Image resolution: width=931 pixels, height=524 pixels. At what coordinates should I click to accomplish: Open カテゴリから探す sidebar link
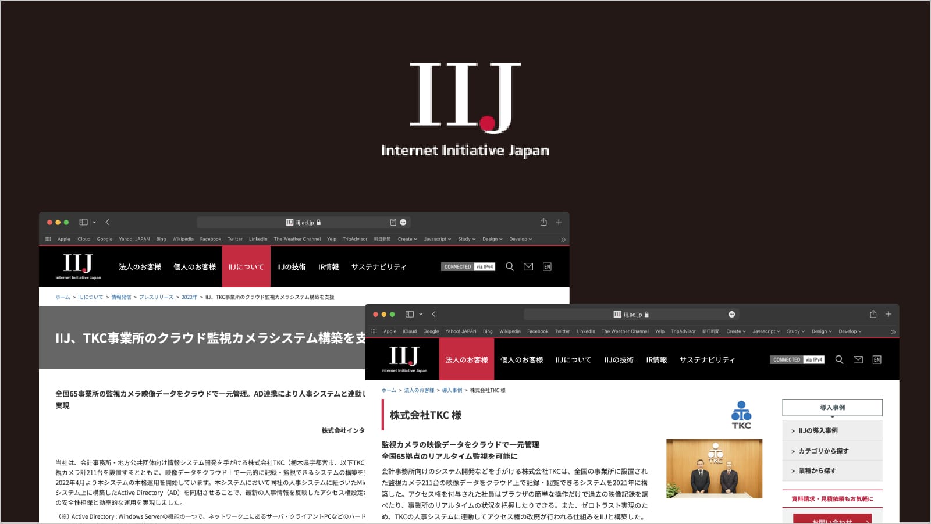[x=832, y=451]
